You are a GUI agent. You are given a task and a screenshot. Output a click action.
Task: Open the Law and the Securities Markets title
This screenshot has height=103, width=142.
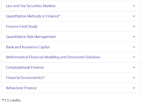click(31, 6)
